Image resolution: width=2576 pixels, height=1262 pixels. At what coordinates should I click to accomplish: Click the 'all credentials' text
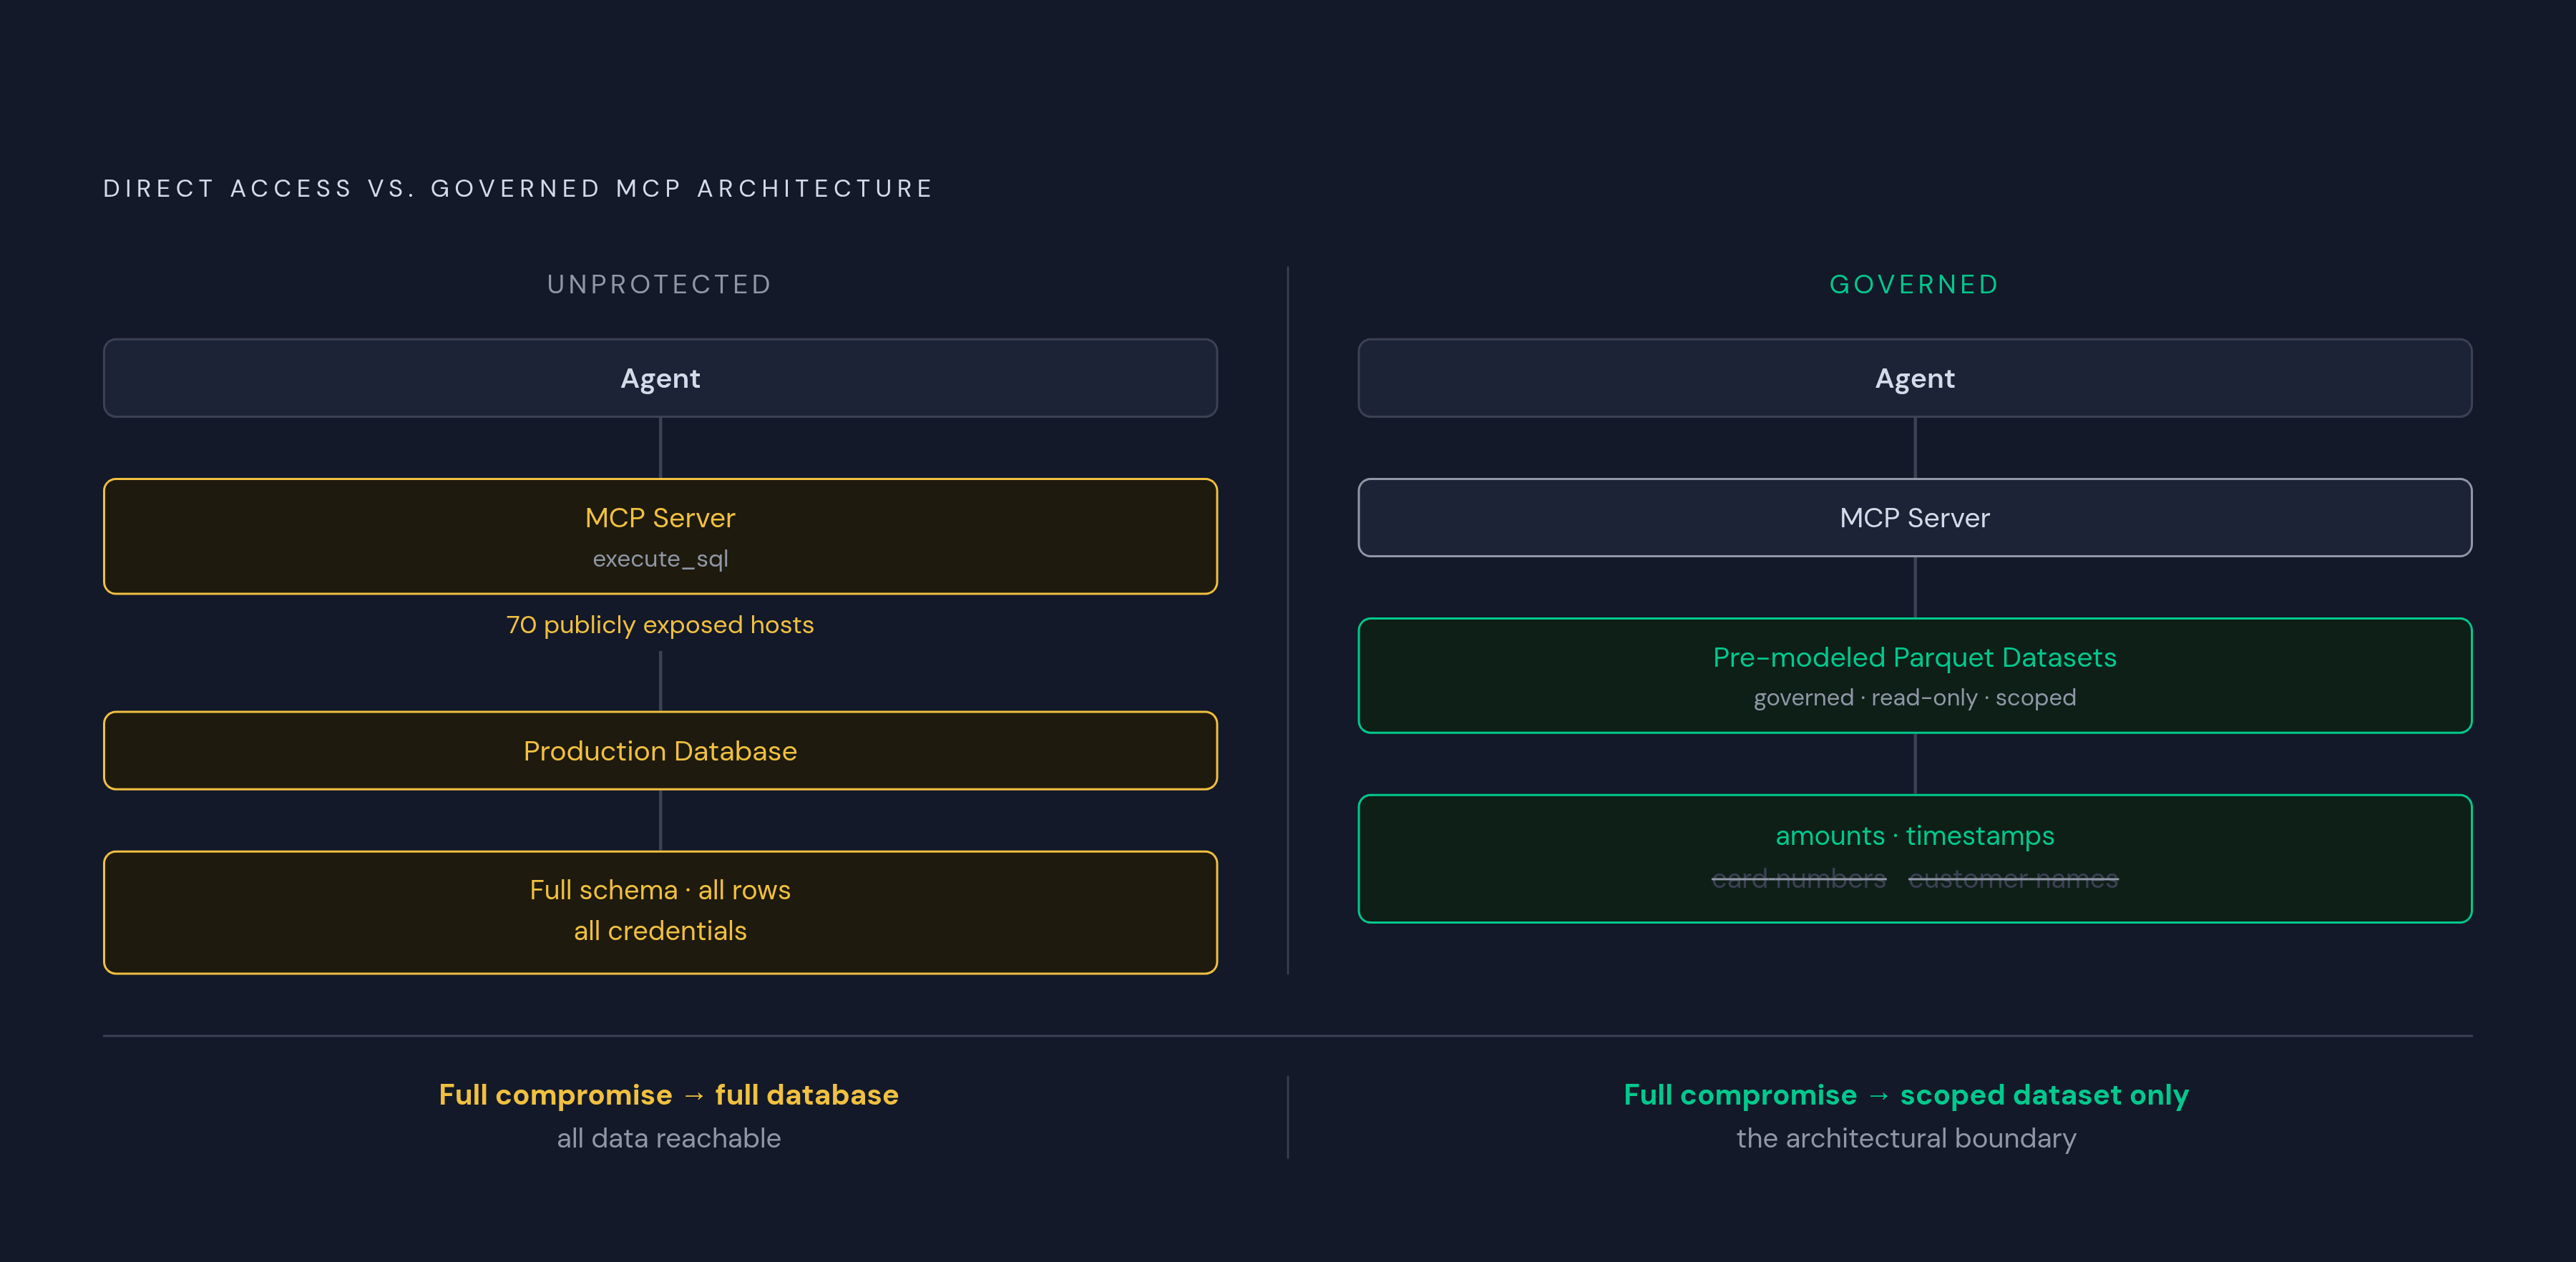(660, 931)
